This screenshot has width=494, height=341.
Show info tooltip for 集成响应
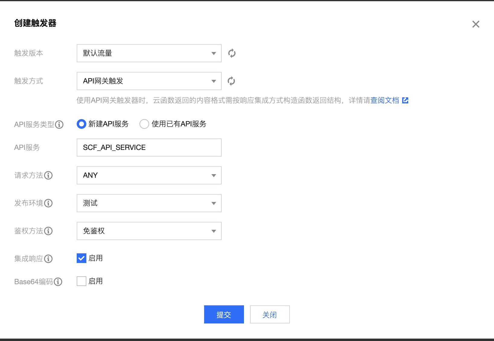[x=48, y=259]
